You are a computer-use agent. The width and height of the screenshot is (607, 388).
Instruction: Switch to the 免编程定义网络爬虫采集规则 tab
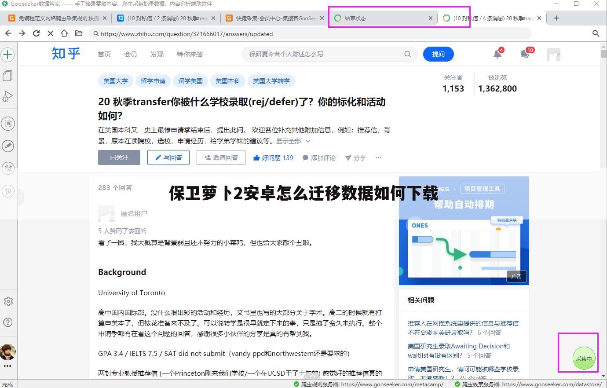point(57,18)
